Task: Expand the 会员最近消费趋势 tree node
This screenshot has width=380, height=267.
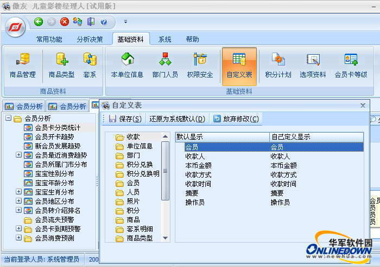Action: (18, 155)
